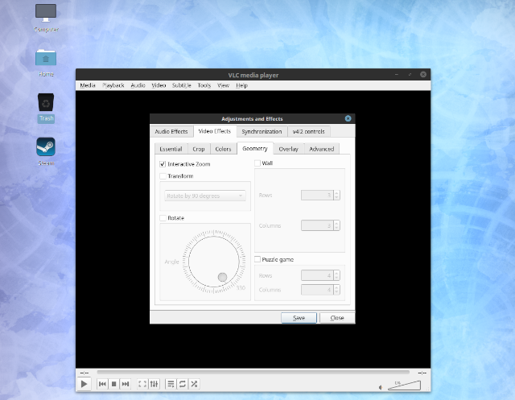The width and height of the screenshot is (515, 400).
Task: Toggle random shuffle playback icon
Action: click(194, 384)
